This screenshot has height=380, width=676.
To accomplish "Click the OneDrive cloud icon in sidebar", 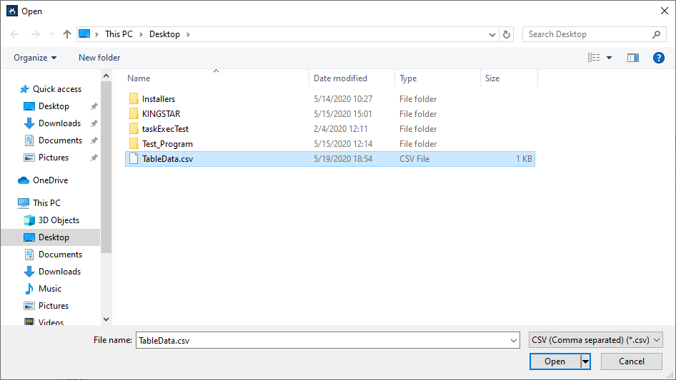I will tap(24, 180).
